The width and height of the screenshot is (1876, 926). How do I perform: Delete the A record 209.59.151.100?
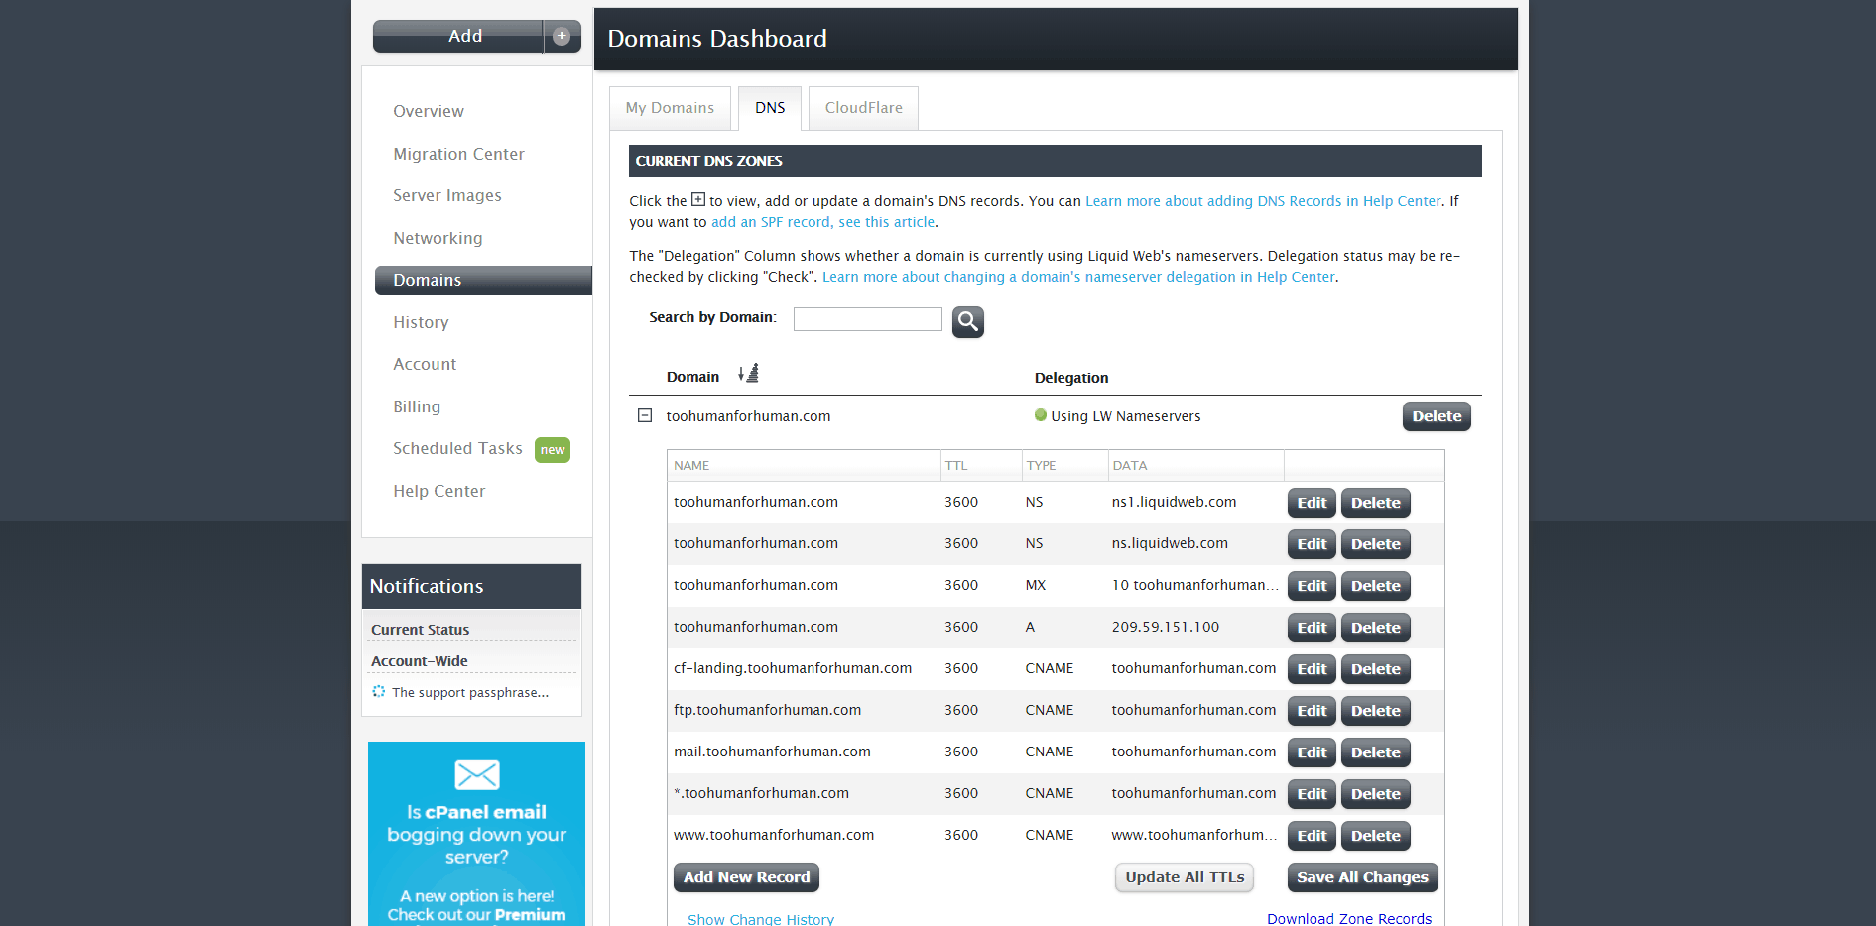pyautogui.click(x=1375, y=628)
